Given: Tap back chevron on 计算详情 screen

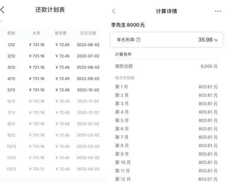Looking at the screenshot, I should click(x=114, y=11).
